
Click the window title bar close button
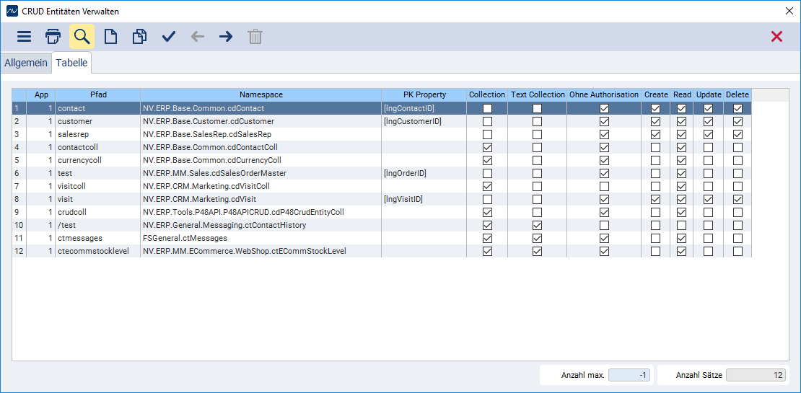click(789, 11)
